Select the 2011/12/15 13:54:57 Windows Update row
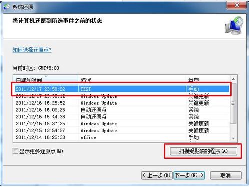 click(x=122, y=130)
